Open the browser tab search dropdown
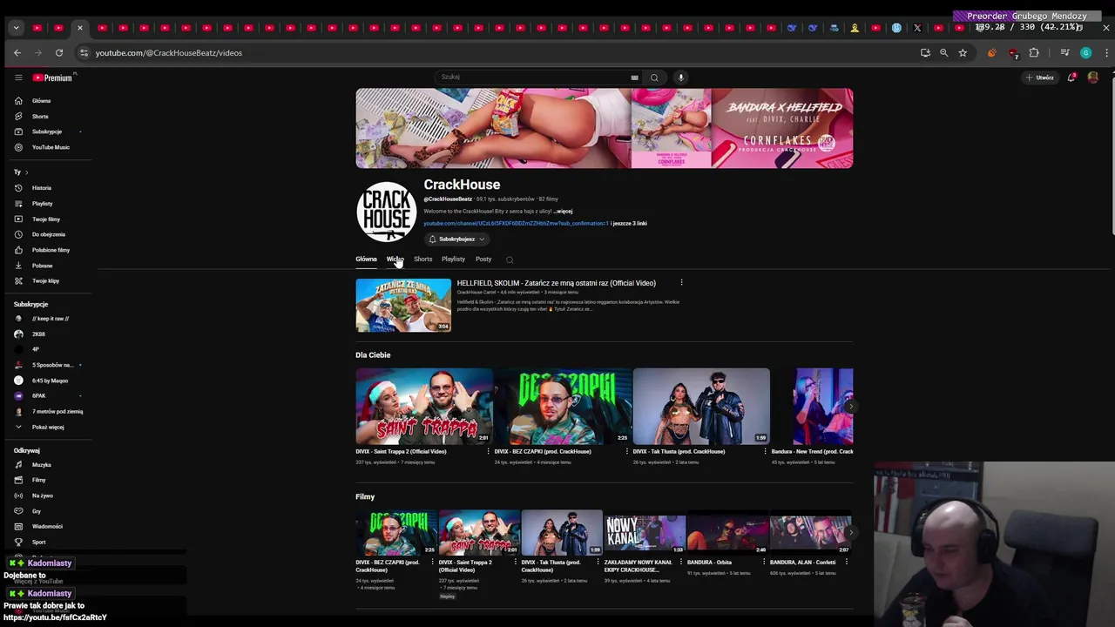 click(x=16, y=28)
